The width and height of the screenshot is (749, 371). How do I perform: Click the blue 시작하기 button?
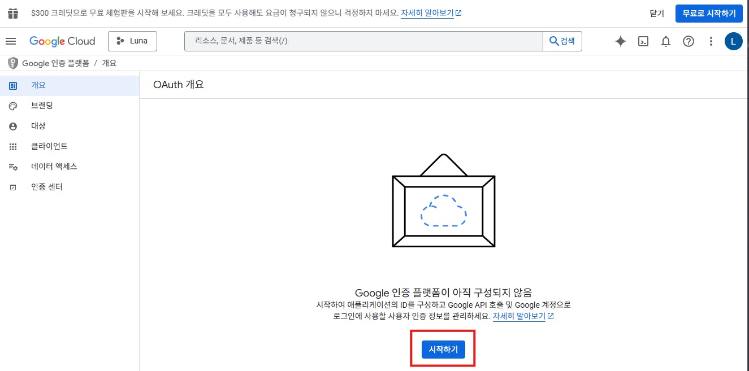click(443, 350)
